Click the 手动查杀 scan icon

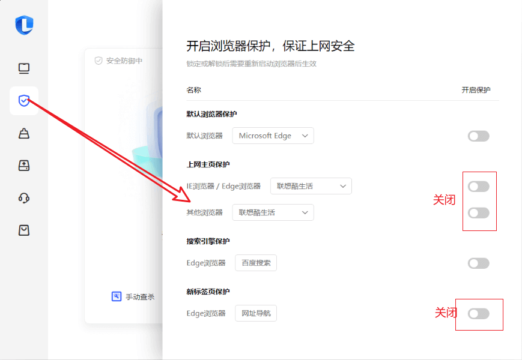pos(117,296)
